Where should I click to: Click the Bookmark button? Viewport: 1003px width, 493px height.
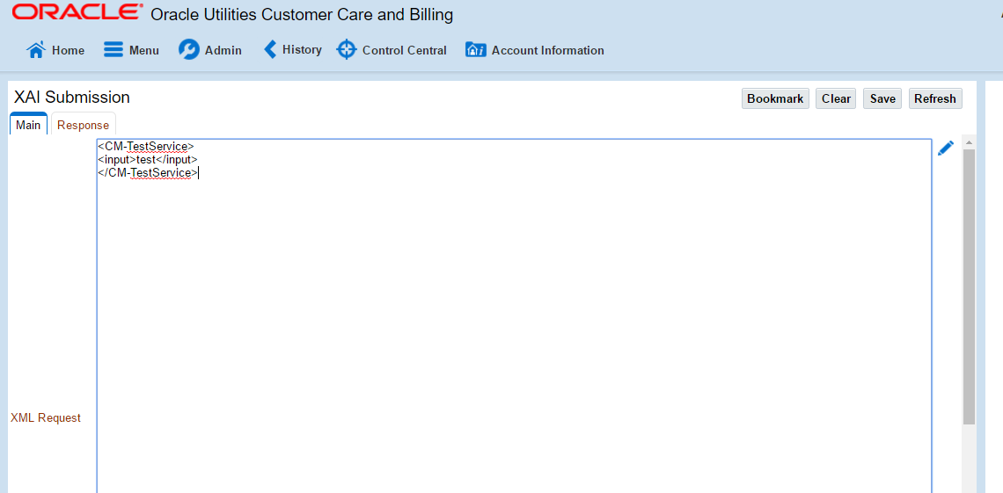point(775,98)
